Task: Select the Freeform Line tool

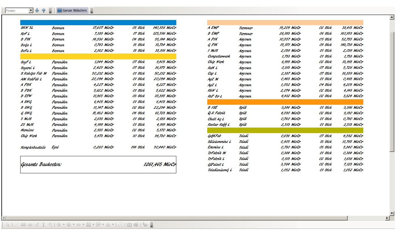Action: 37,225
